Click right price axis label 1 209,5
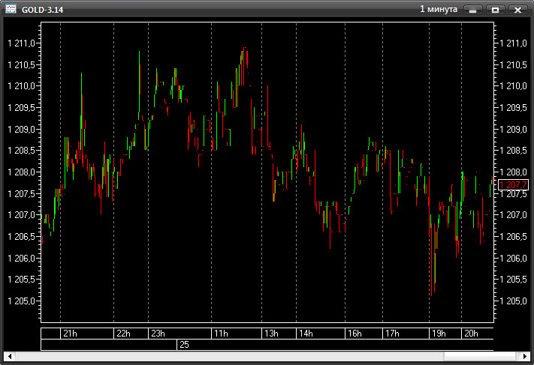This screenshot has width=534, height=365. 513,108
